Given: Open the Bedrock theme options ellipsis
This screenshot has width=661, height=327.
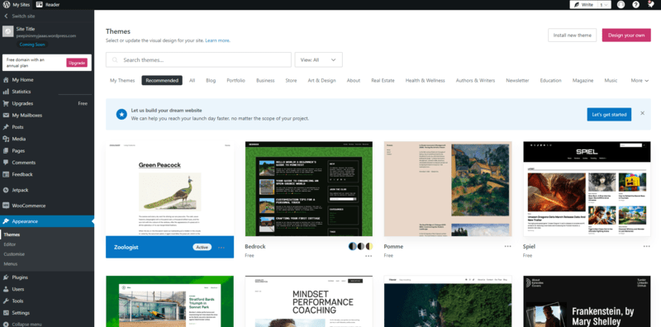Looking at the screenshot, I should [369, 256].
